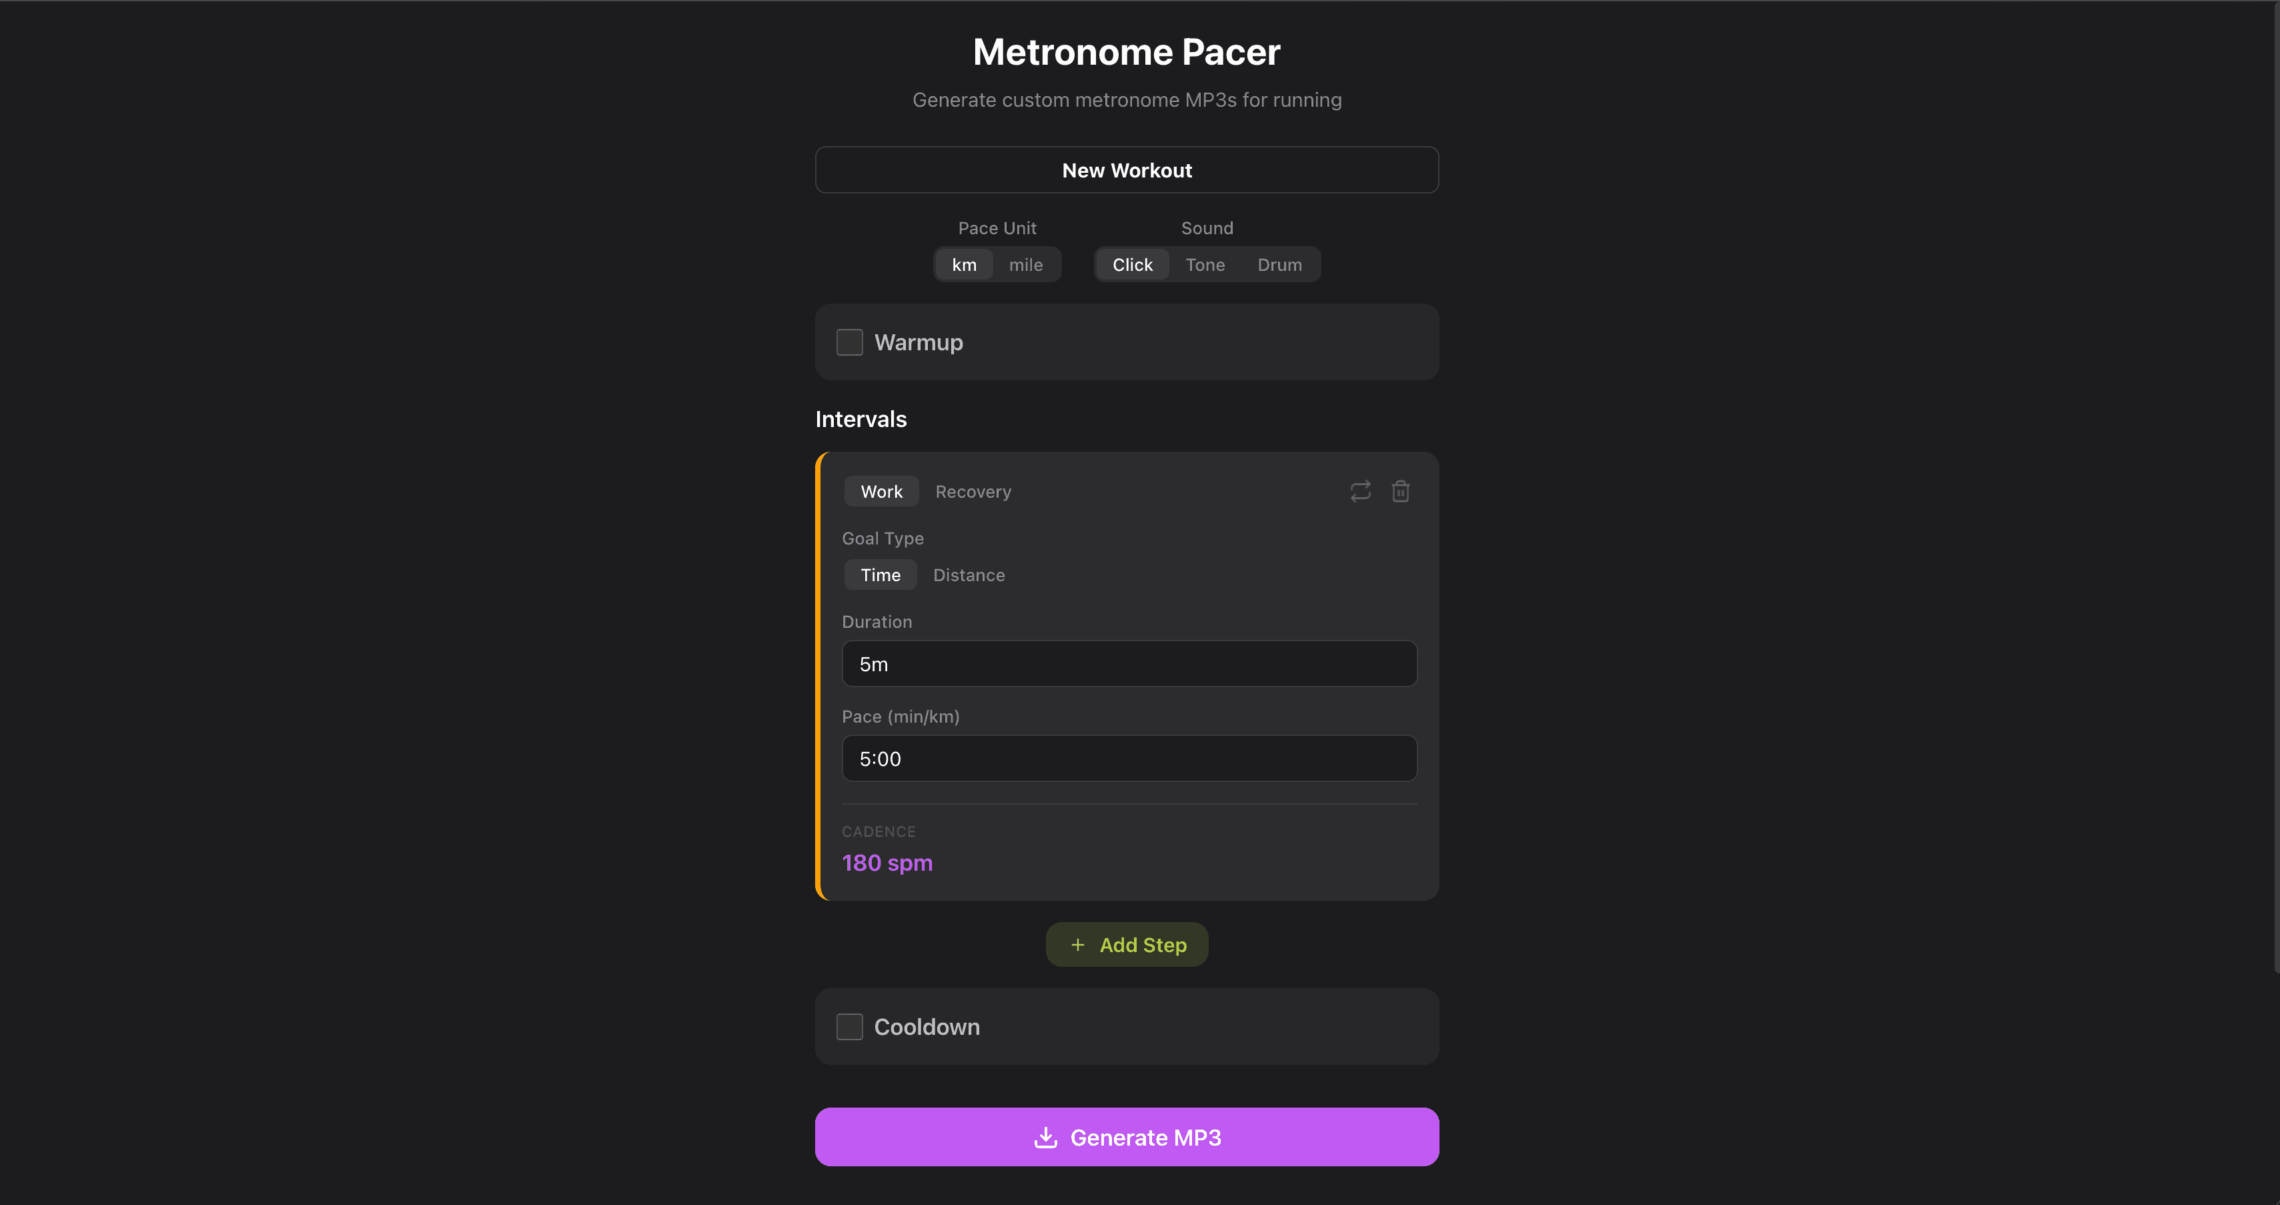Set goal type to Distance

(969, 574)
